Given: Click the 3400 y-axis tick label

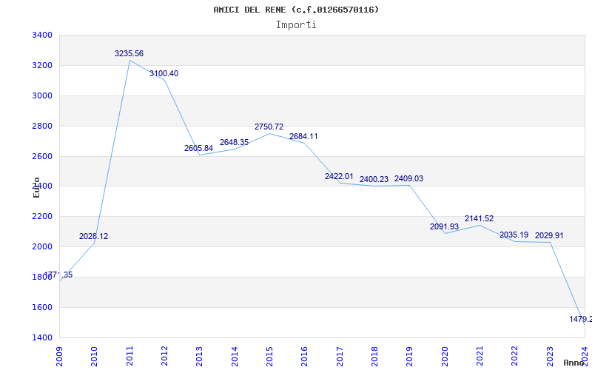Looking at the screenshot, I should click(x=42, y=36).
